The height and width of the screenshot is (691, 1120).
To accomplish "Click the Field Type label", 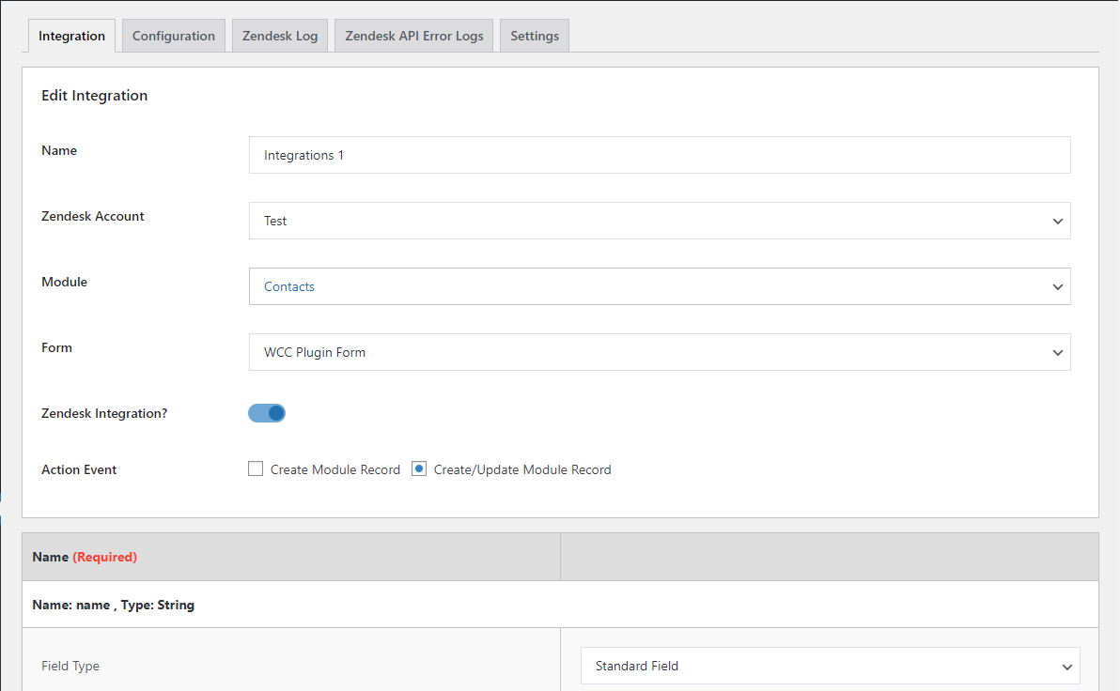I will point(70,666).
